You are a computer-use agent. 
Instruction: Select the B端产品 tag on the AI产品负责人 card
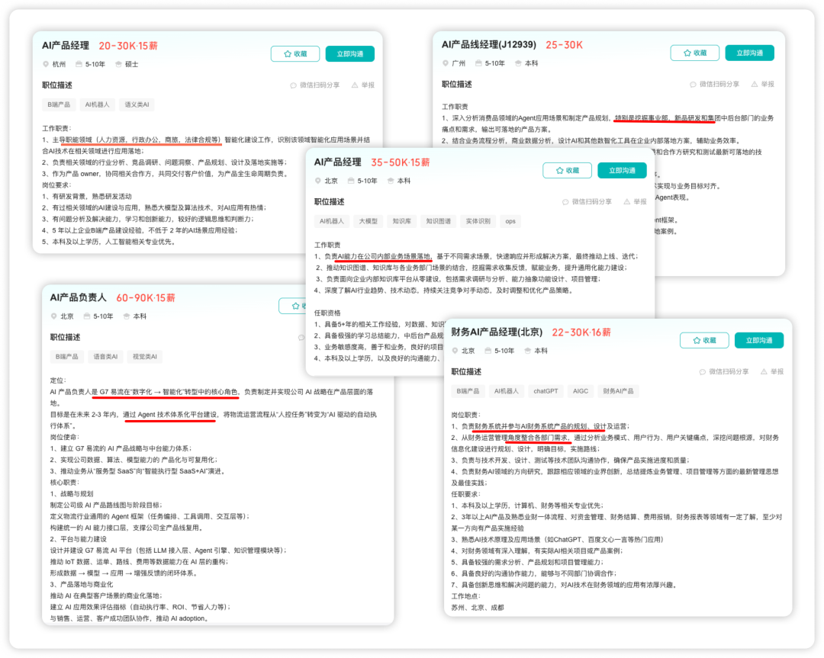point(66,357)
